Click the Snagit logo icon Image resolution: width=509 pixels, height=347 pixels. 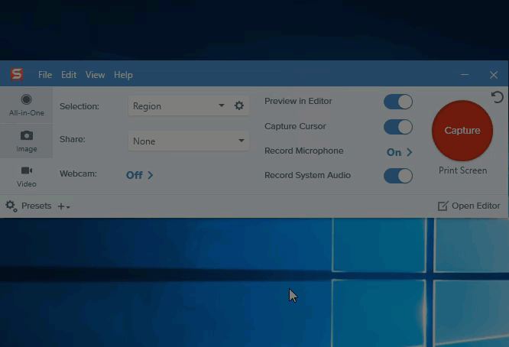17,74
